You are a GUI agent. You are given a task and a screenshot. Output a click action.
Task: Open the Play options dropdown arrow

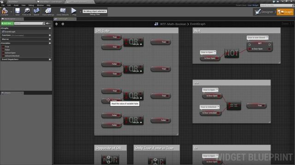pyautogui.click(x=80, y=12)
